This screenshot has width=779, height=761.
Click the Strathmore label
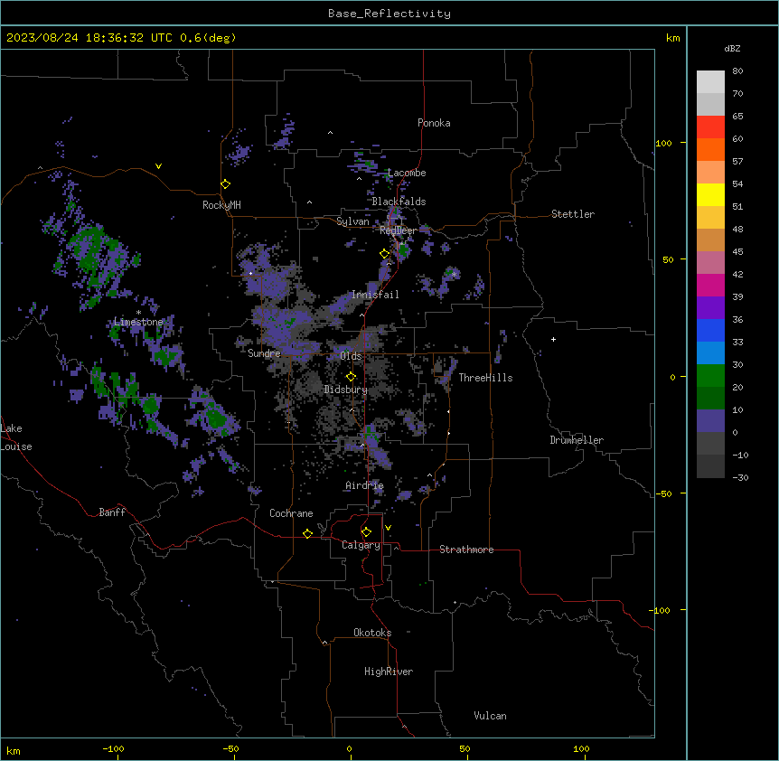[466, 550]
